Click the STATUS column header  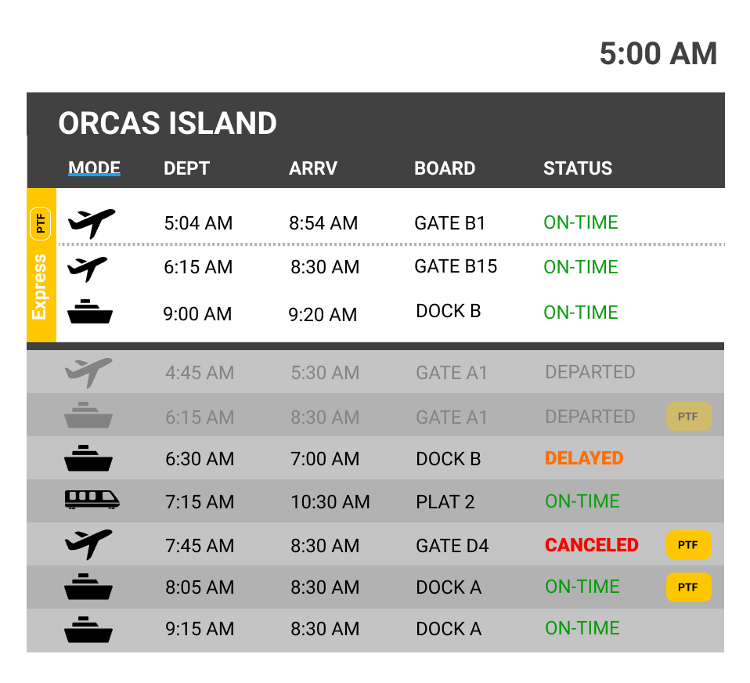click(578, 168)
